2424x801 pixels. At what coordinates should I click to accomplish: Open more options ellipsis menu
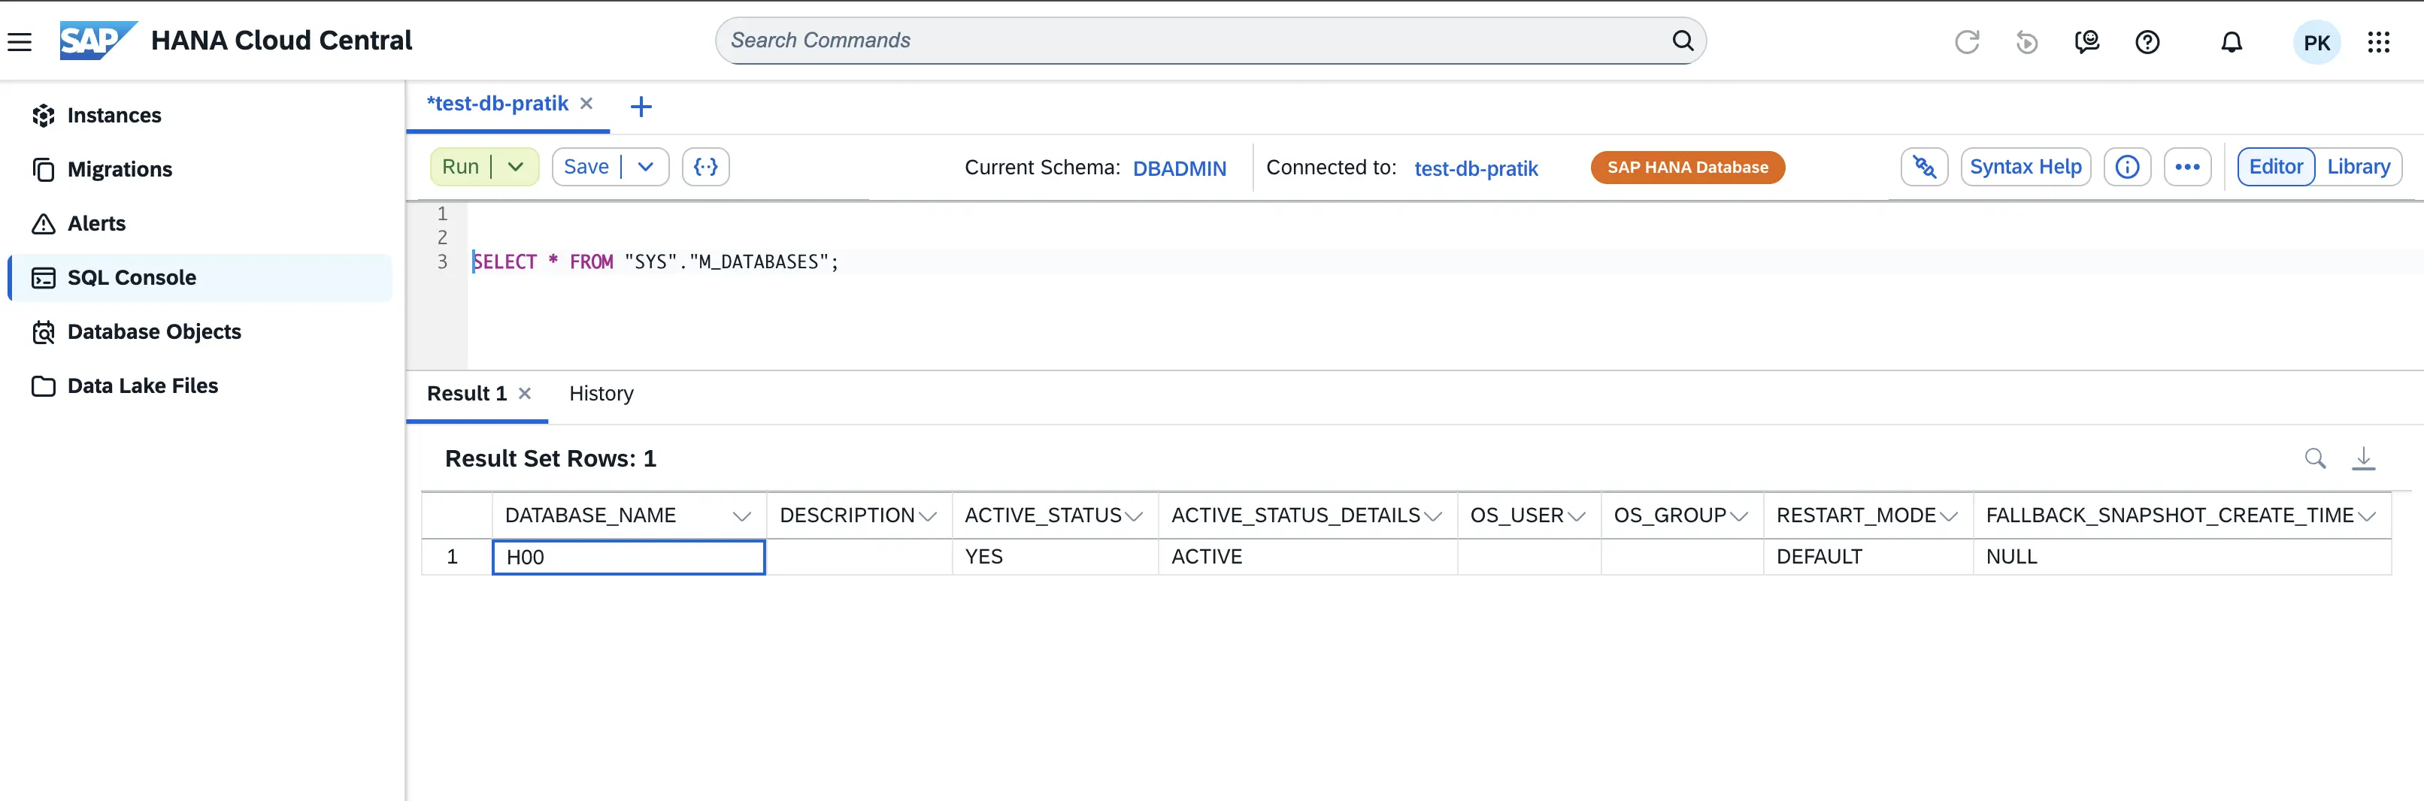point(2188,166)
